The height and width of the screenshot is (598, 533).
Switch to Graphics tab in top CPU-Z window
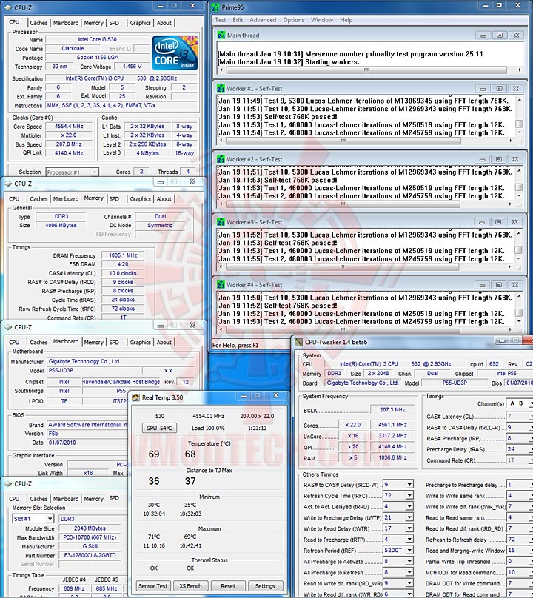140,23
